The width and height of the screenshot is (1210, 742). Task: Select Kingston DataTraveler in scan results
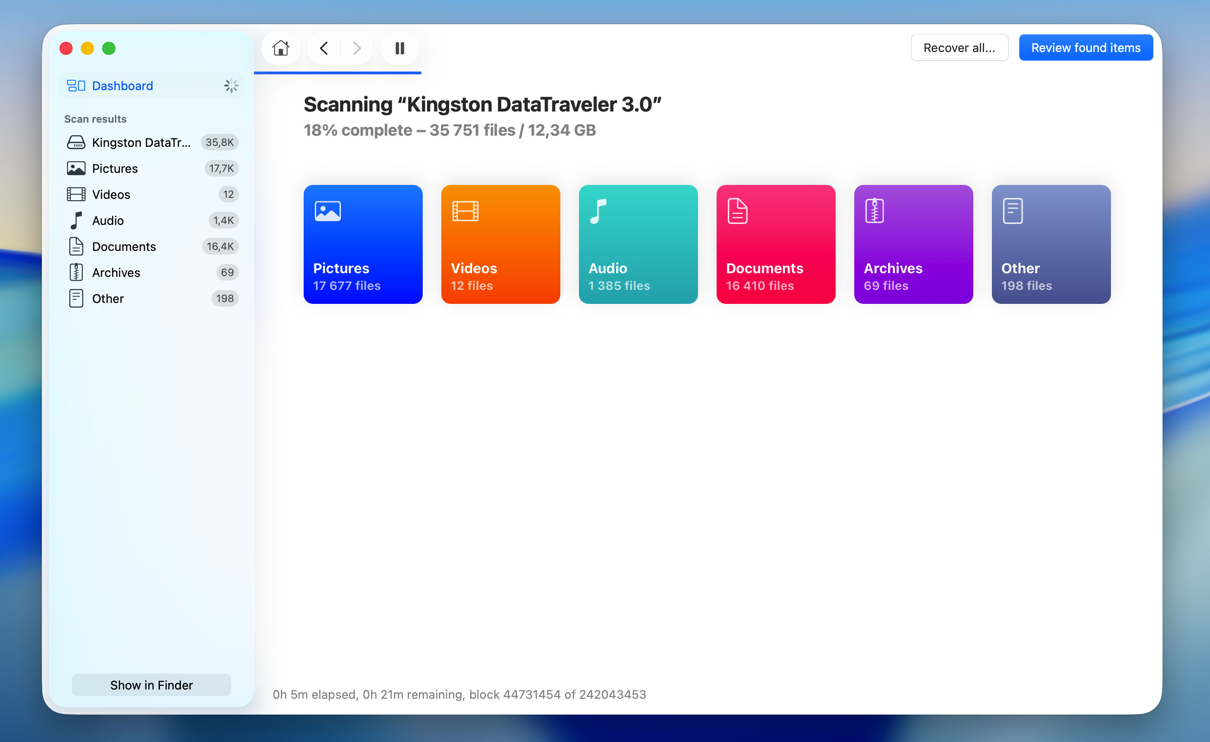point(151,142)
